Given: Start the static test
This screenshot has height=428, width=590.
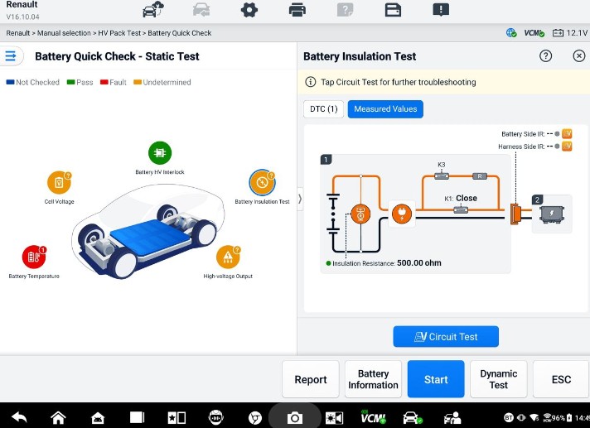Looking at the screenshot, I should (436, 379).
